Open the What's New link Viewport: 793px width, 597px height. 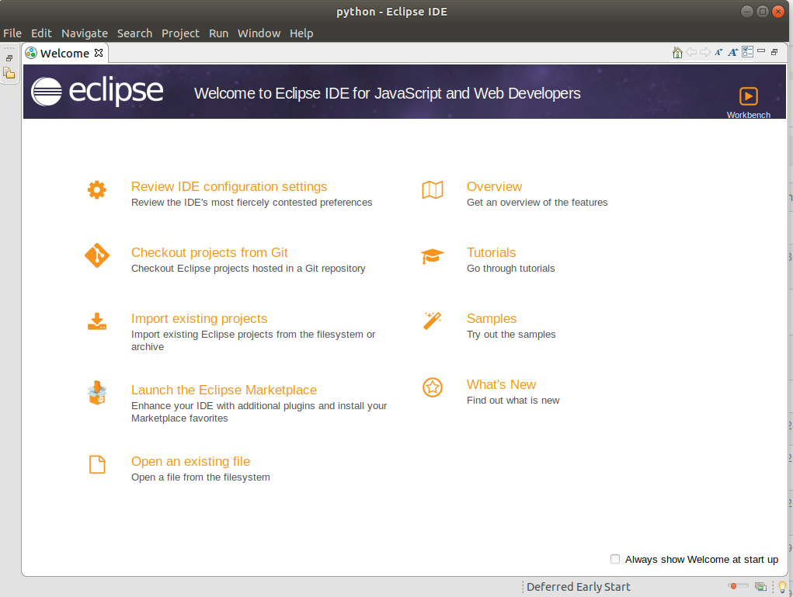pyautogui.click(x=501, y=384)
